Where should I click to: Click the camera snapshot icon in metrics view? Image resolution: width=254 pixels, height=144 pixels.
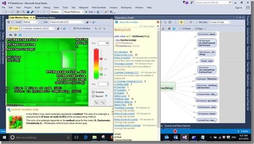(x=11, y=35)
